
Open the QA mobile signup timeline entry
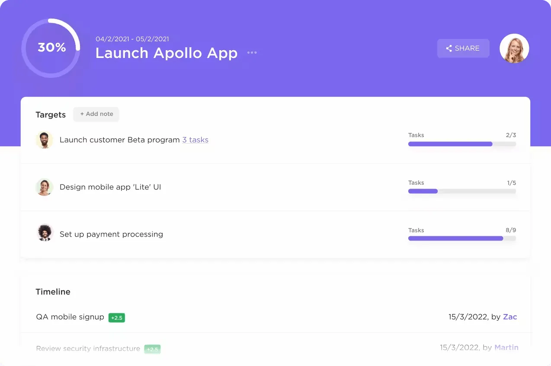tap(70, 317)
